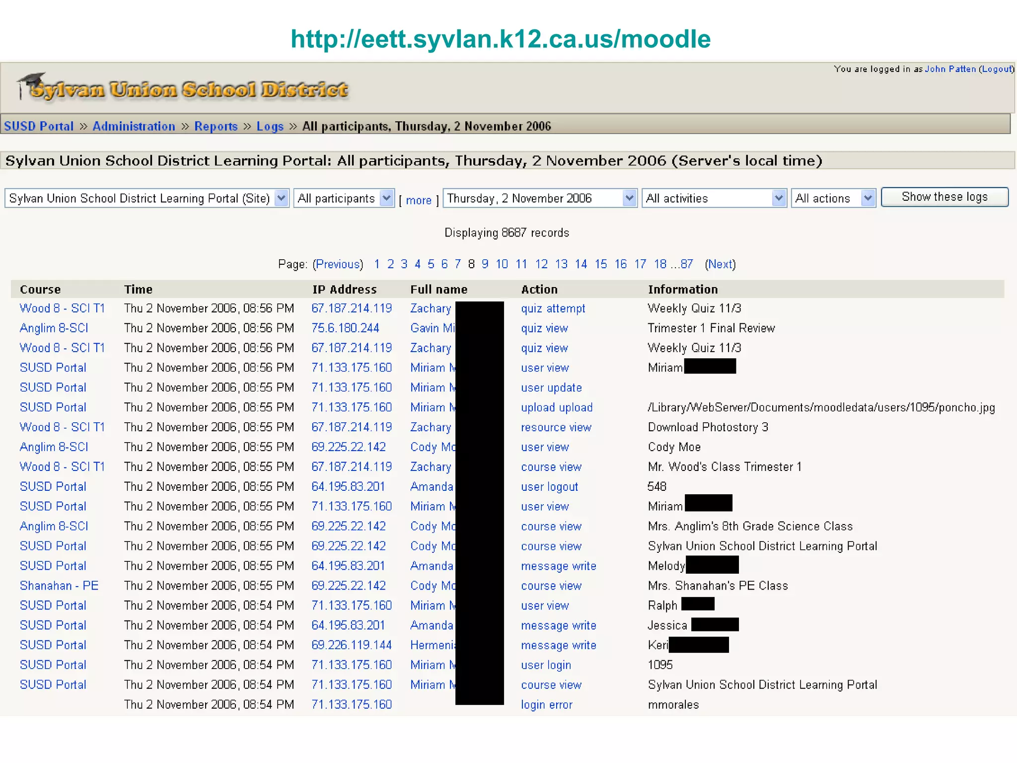Jump to log page 15
The height and width of the screenshot is (763, 1017).
601,264
